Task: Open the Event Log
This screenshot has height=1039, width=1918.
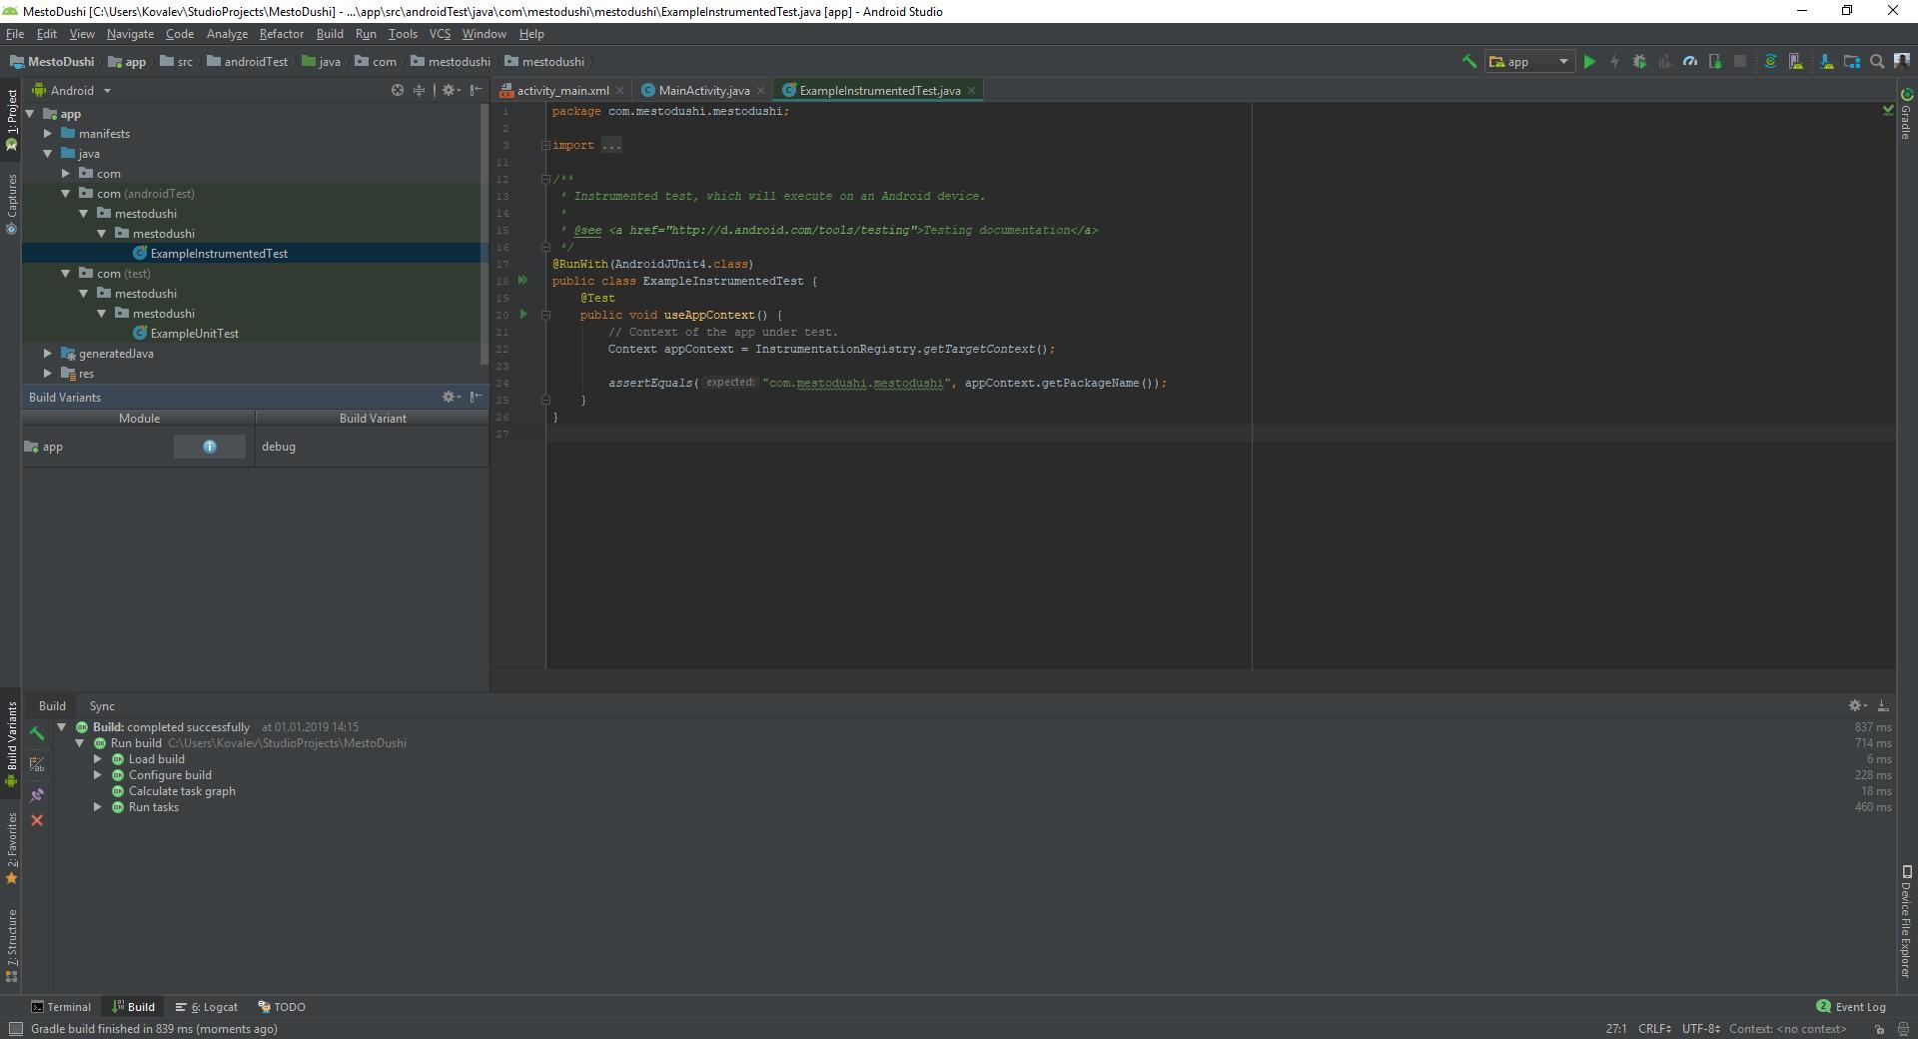Action: coord(1851,1007)
